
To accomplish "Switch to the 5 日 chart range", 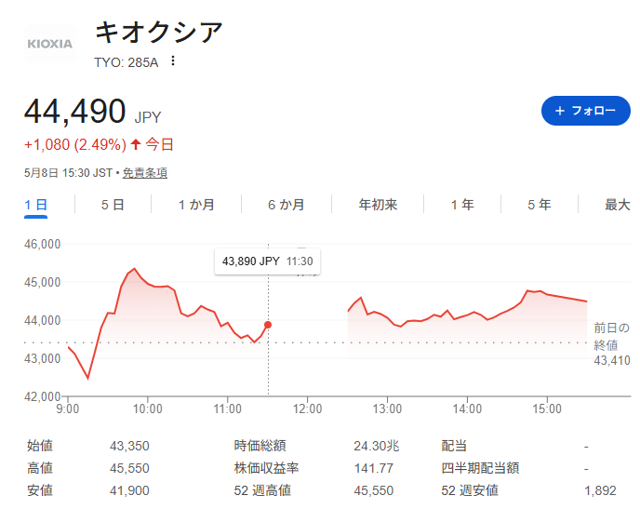I will [113, 205].
